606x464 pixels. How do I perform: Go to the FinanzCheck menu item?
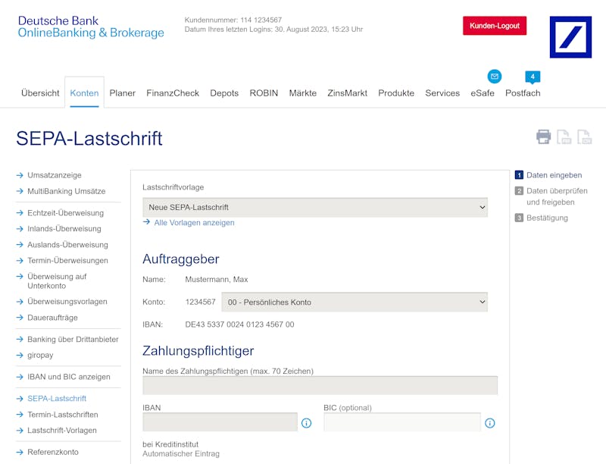coord(173,93)
